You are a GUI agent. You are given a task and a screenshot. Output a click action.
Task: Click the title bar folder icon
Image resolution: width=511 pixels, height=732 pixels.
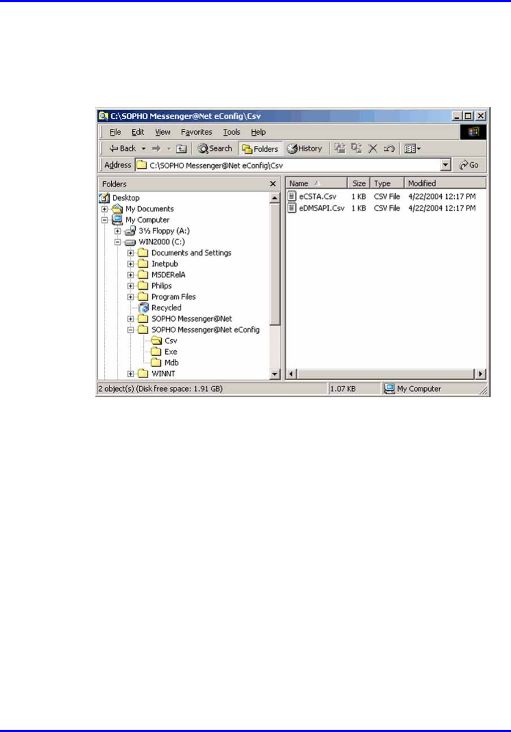tap(103, 116)
